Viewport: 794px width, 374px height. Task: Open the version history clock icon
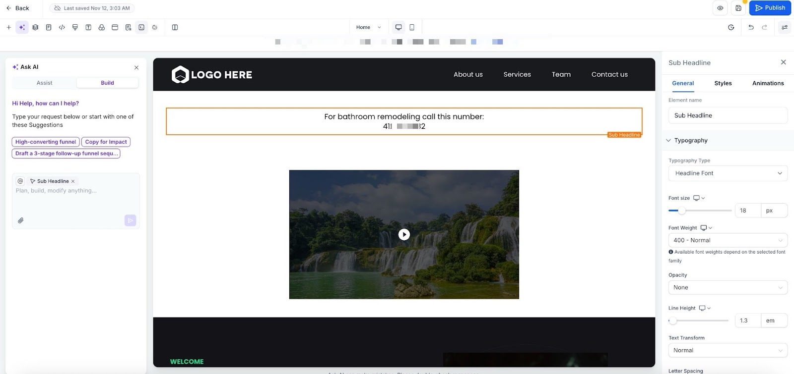[731, 27]
